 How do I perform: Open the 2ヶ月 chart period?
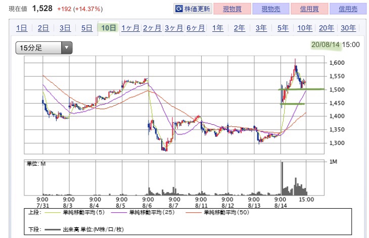click(x=152, y=28)
